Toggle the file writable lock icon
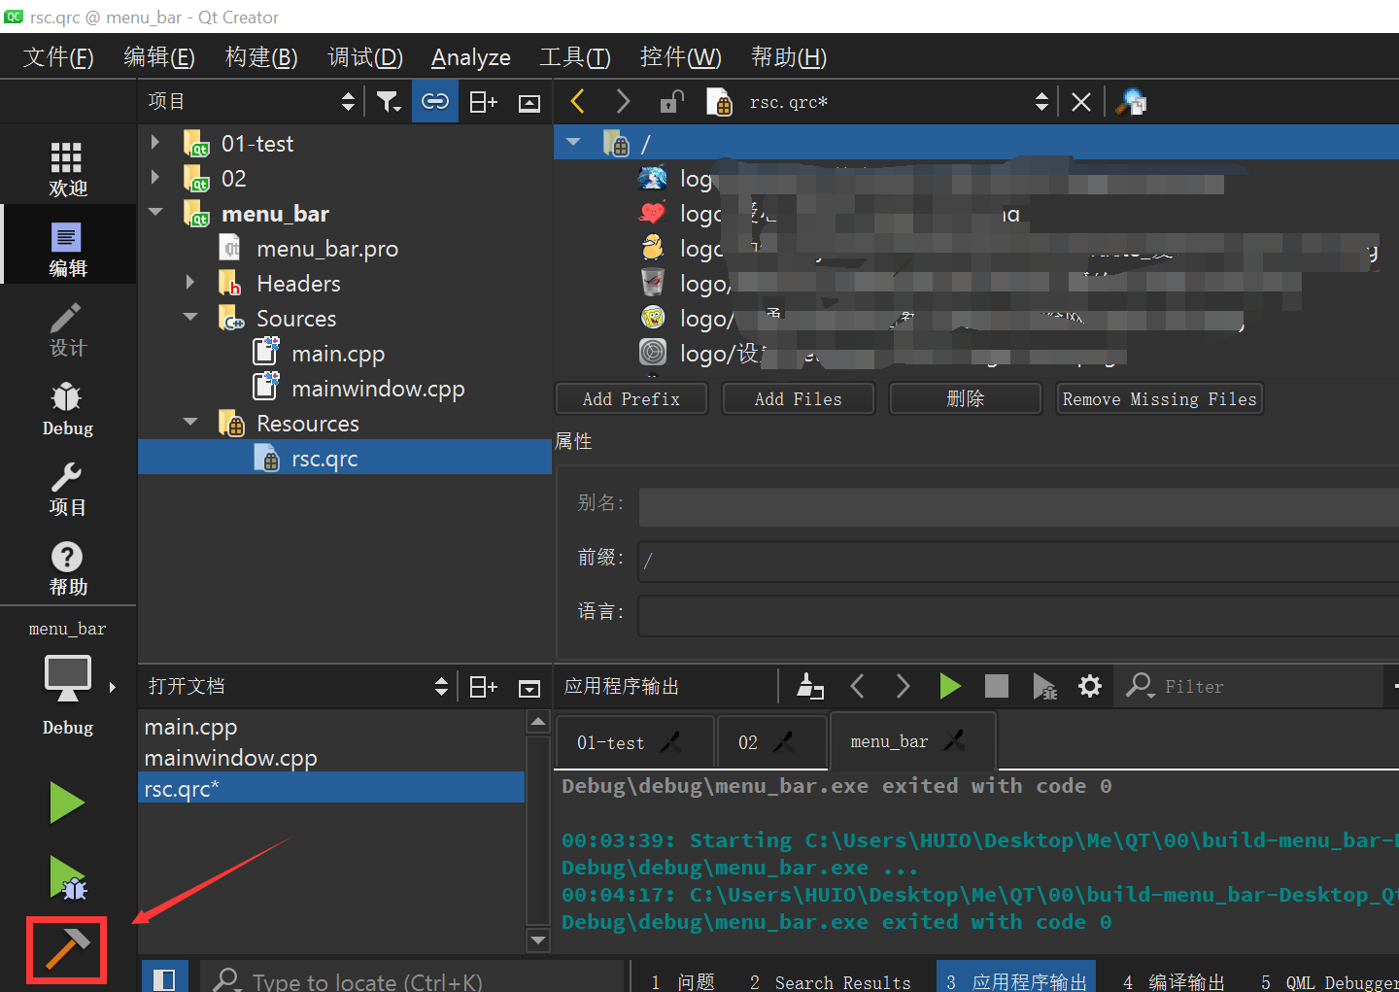The height and width of the screenshot is (992, 1399). click(671, 101)
